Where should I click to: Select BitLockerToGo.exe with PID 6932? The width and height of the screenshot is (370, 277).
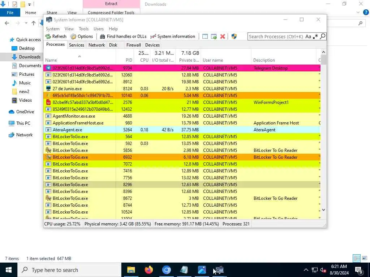point(182,157)
